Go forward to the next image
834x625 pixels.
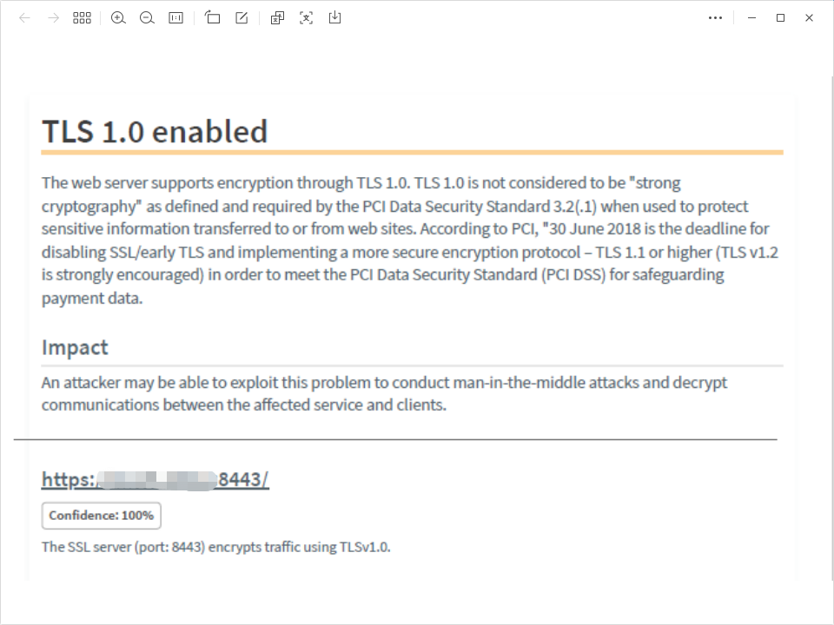53,17
